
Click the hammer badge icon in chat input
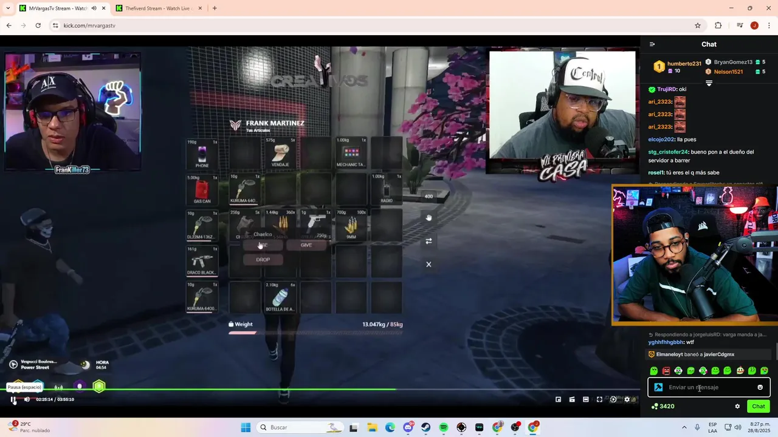point(658,387)
